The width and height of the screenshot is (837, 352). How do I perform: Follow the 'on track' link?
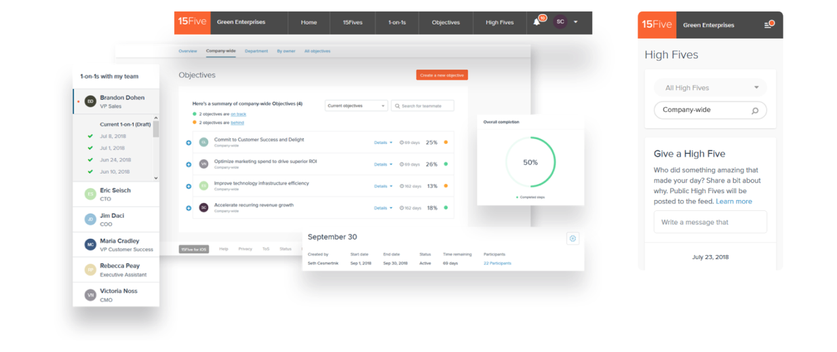[238, 114]
